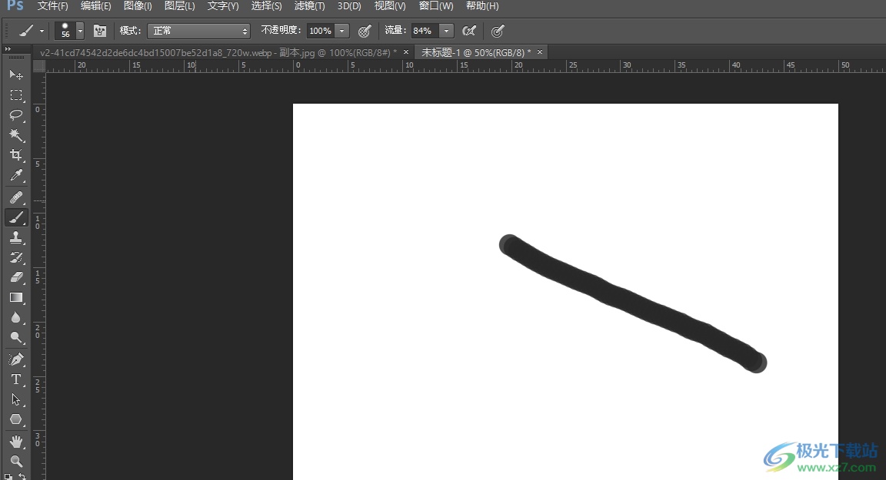Select the History Brush tool
Screen dimensions: 886x480
pyautogui.click(x=16, y=257)
